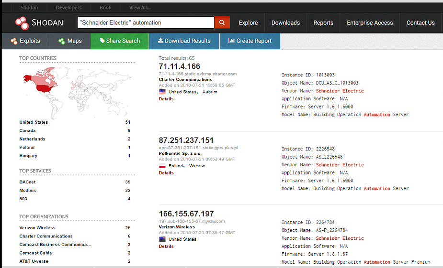Filter by Hungary country
Viewport: 443px width, 268px height.
tap(28, 156)
